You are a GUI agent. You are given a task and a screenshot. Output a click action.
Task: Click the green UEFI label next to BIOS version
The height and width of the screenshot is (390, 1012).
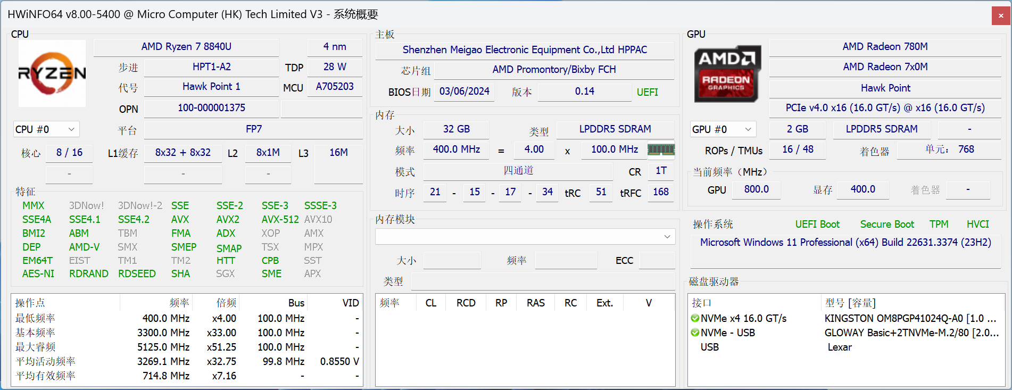pos(647,92)
